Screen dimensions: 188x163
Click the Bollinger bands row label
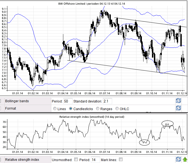(x=17, y=101)
